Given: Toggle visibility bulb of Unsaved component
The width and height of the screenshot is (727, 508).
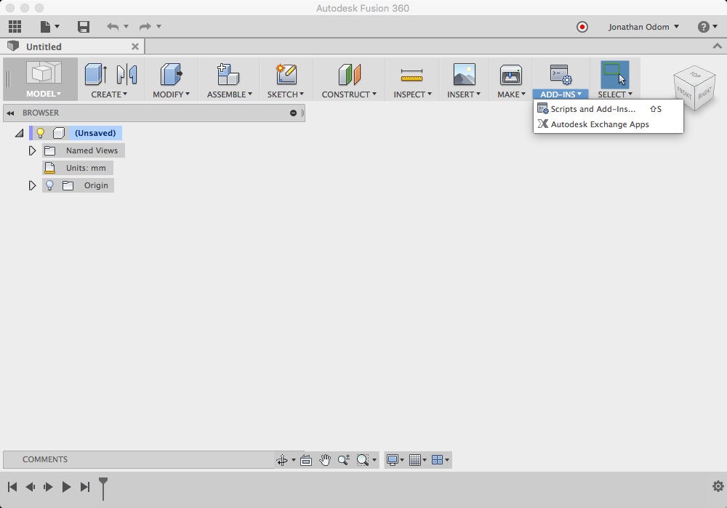Looking at the screenshot, I should (40, 133).
